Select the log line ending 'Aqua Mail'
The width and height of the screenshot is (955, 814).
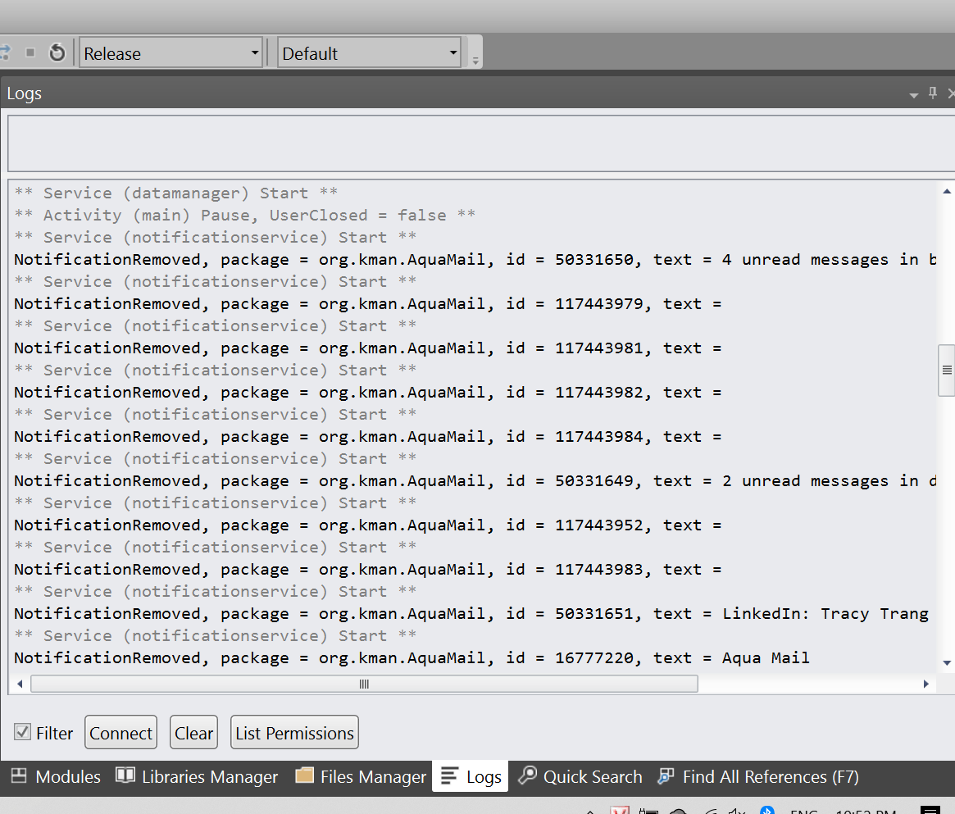(x=412, y=658)
